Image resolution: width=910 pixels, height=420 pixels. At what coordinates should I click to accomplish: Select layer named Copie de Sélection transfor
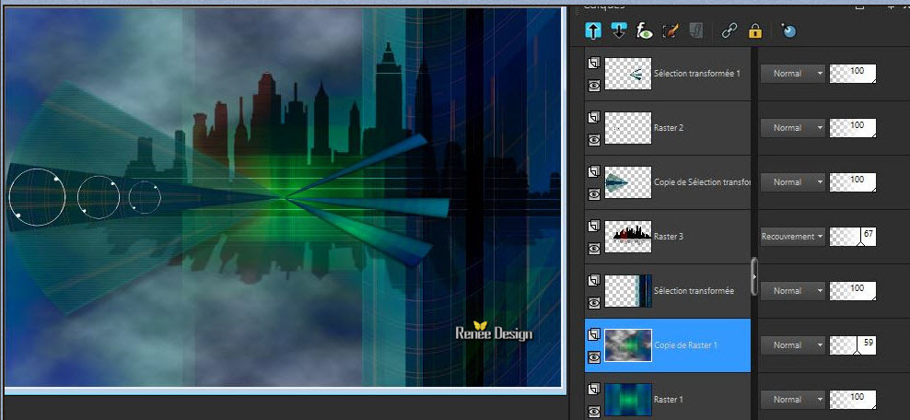click(x=702, y=182)
